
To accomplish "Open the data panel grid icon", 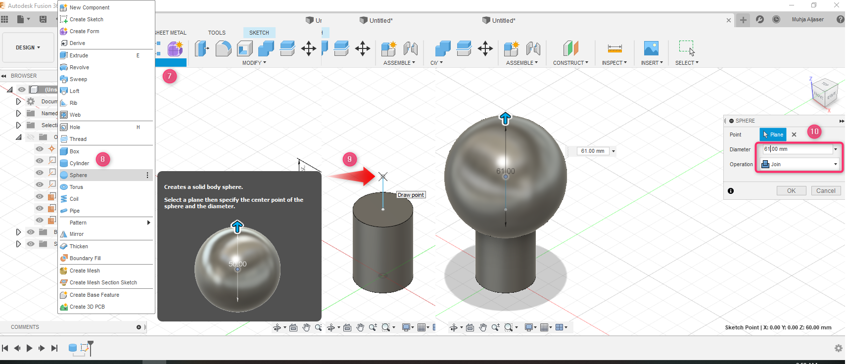I will (4, 19).
